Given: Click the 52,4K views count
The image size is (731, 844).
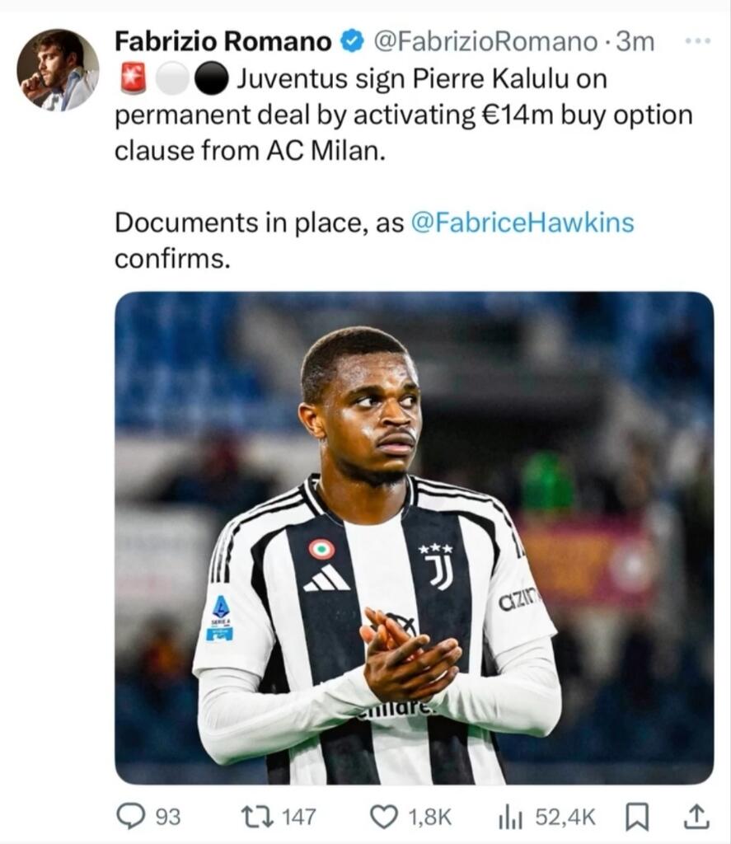Looking at the screenshot, I should click(565, 816).
